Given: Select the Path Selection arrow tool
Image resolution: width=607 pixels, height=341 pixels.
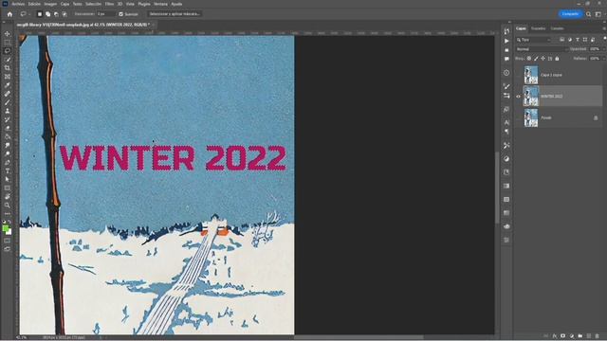Looking at the screenshot, I should [x=8, y=179].
